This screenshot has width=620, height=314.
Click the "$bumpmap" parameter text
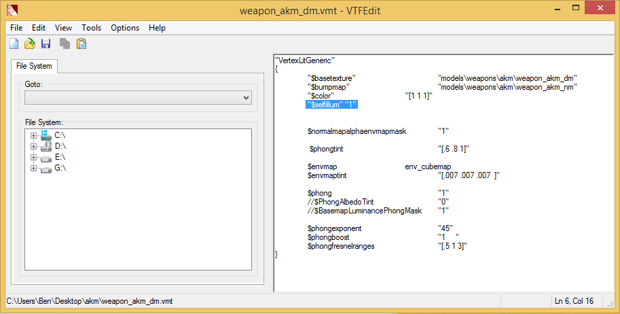(x=329, y=87)
